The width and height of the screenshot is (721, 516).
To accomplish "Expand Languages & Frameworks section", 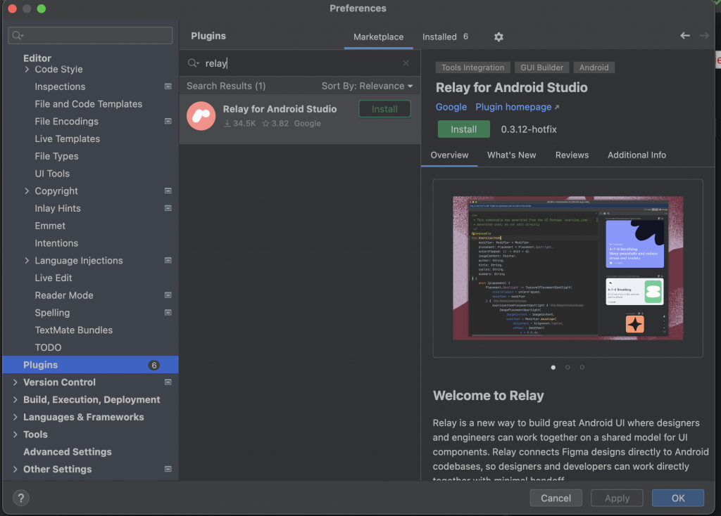I will pyautogui.click(x=15, y=417).
